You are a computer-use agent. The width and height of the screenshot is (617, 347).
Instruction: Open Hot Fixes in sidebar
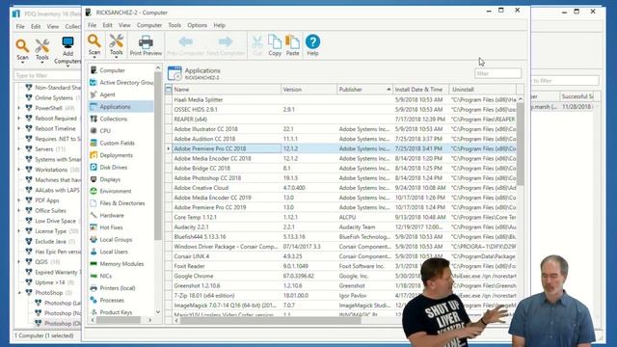111,227
